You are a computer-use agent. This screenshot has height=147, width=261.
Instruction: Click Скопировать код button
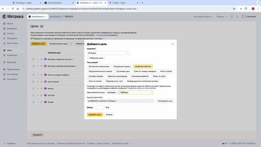pos(165,101)
